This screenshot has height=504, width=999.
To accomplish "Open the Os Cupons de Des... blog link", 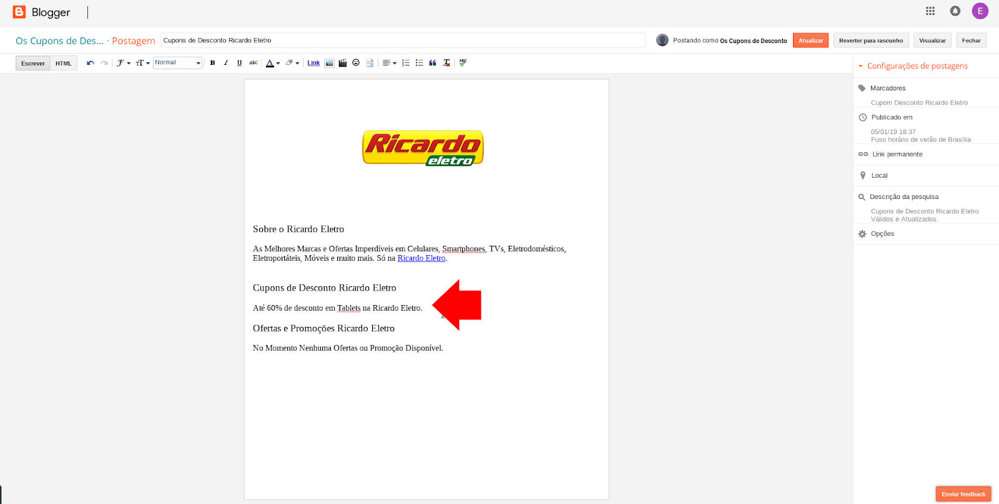I will [59, 41].
